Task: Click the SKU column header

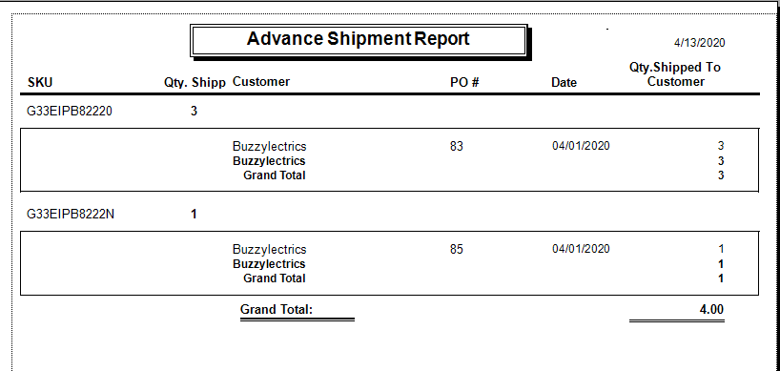Action: click(40, 83)
